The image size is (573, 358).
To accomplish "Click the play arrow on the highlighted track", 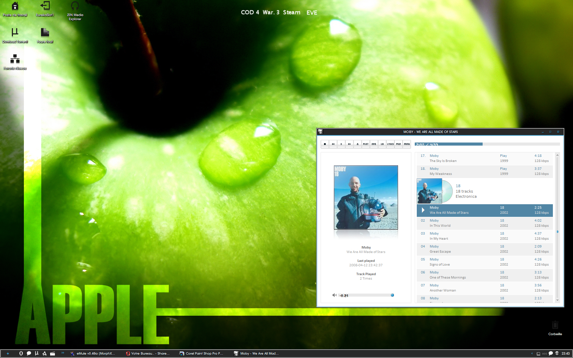I will tap(423, 210).
